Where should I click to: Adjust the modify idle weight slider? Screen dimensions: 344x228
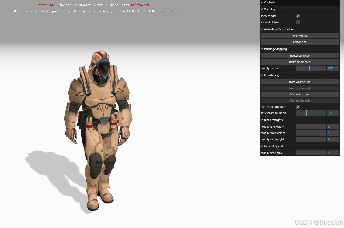pyautogui.click(x=311, y=127)
